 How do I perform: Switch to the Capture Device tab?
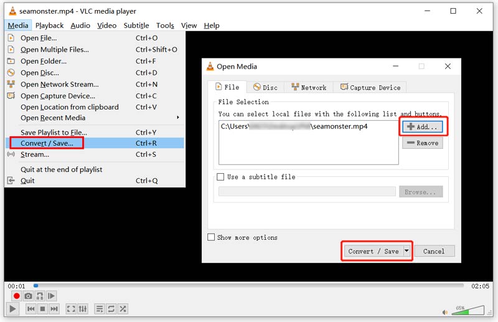tap(370, 87)
